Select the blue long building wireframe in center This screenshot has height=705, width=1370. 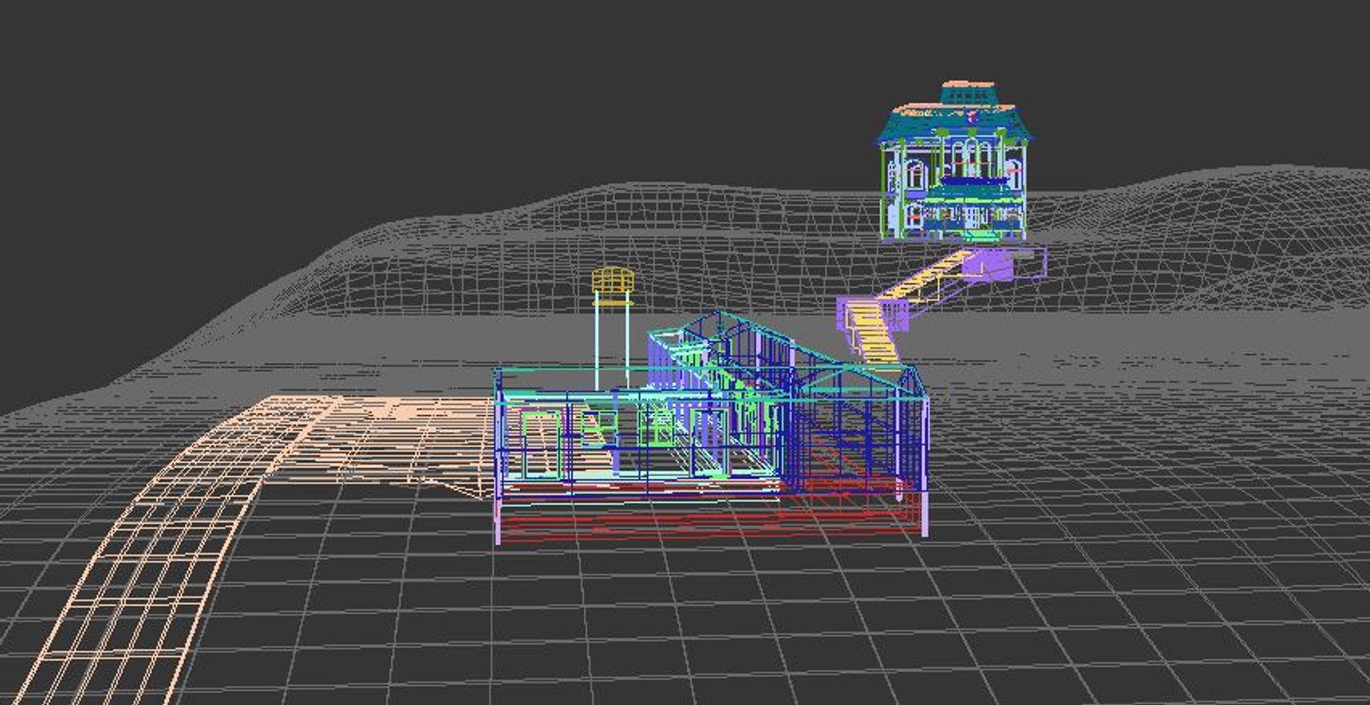[x=712, y=427]
